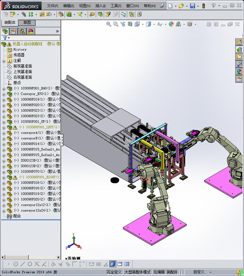Open the 插入(I) menu
The height and width of the screenshot is (276, 244).
(x=100, y=6)
